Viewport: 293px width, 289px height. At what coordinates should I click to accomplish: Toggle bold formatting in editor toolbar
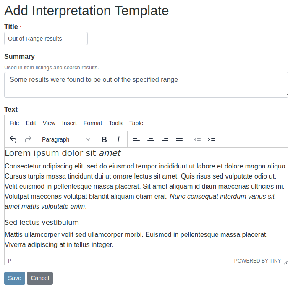click(x=105, y=139)
